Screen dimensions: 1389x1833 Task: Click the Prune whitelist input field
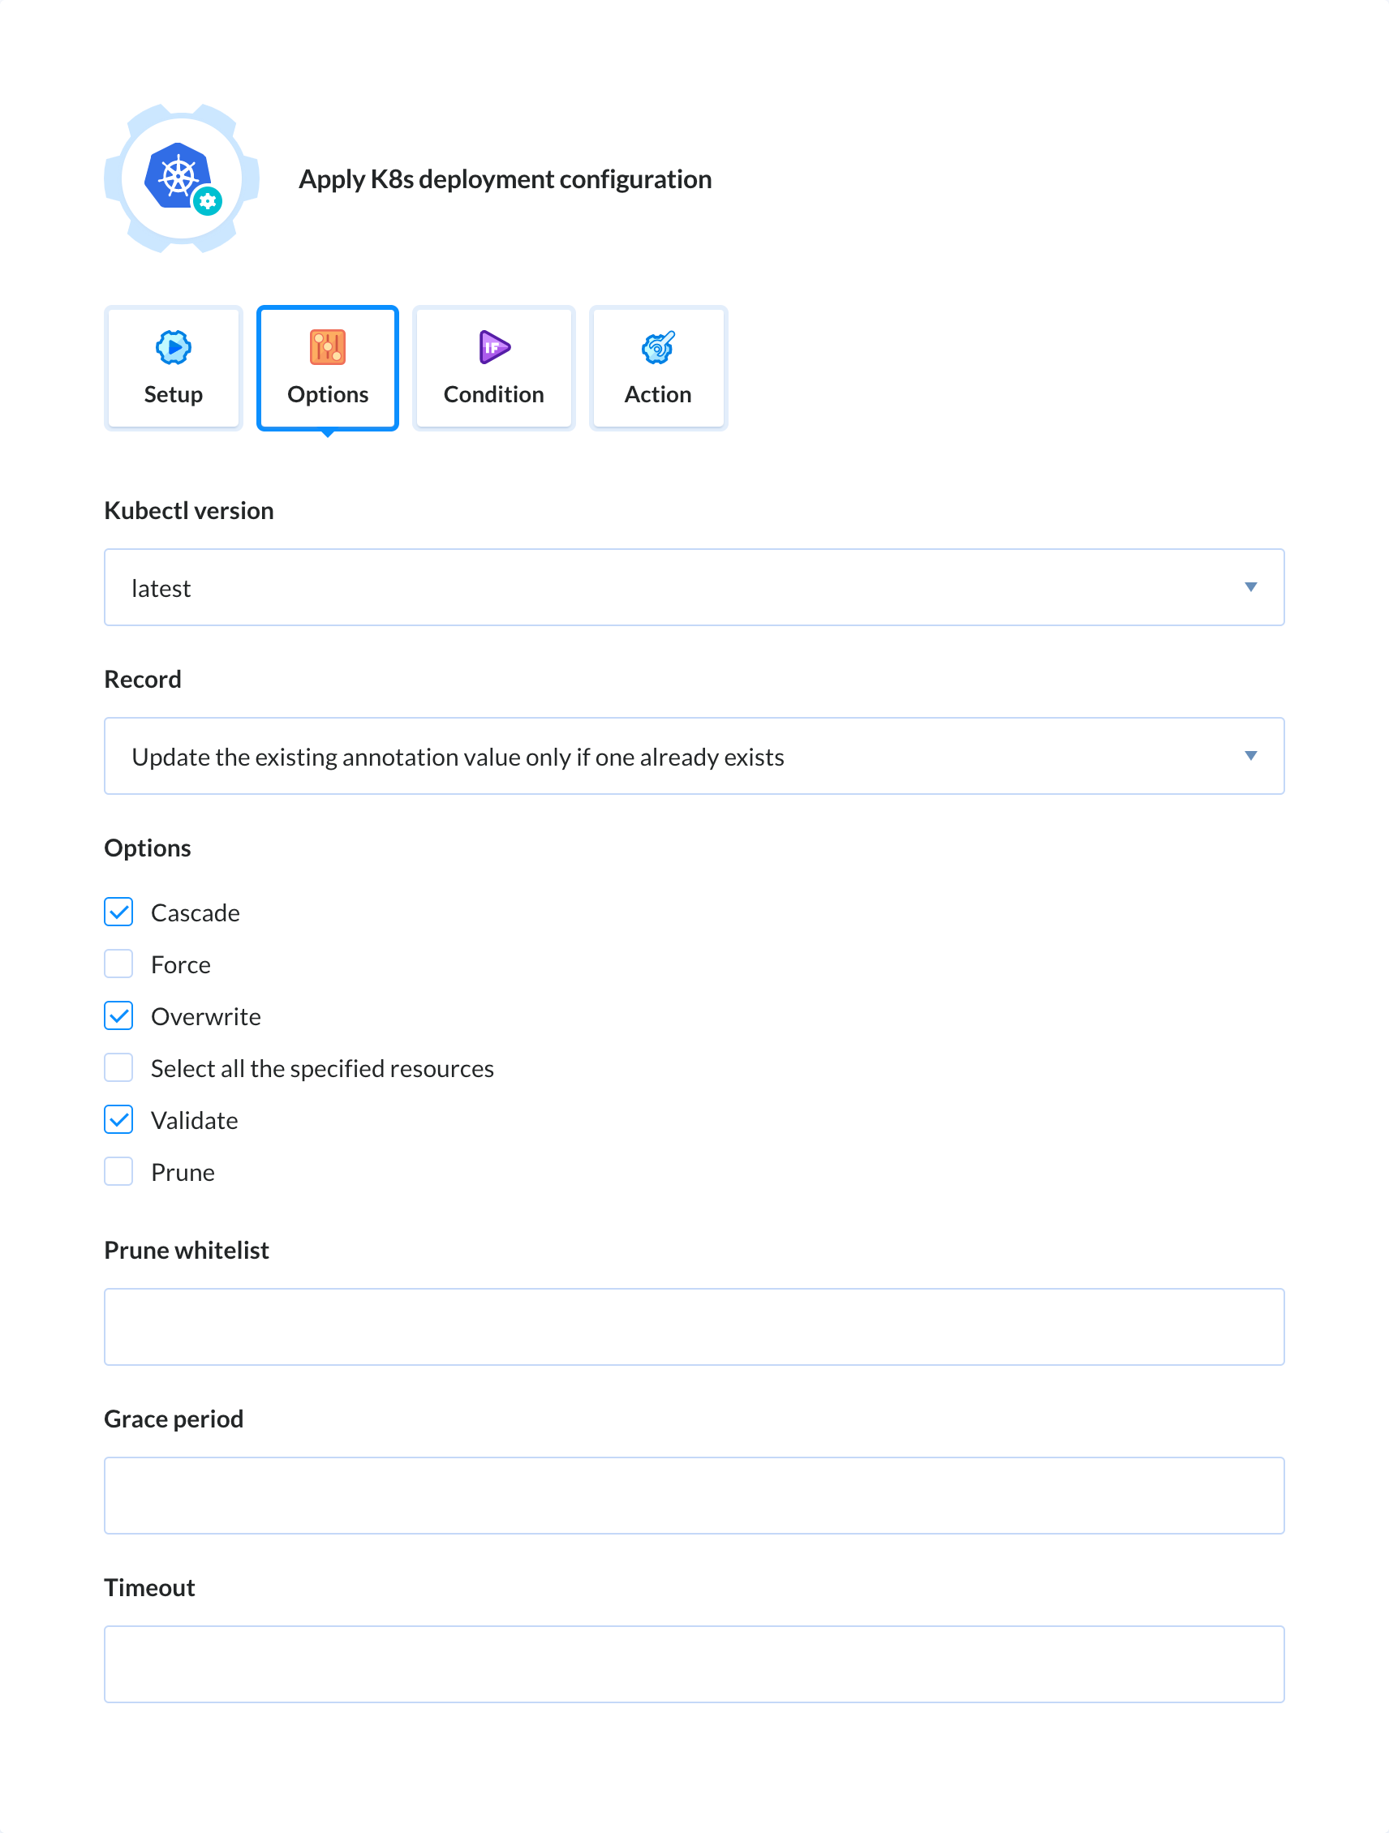[x=694, y=1327]
